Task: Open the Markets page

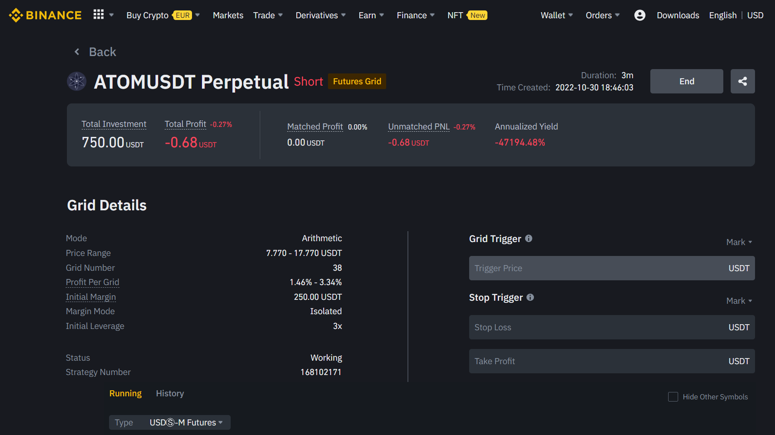Action: 228,15
